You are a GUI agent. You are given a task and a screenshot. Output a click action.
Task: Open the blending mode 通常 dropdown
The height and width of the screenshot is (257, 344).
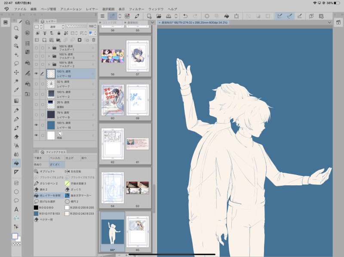click(55, 27)
